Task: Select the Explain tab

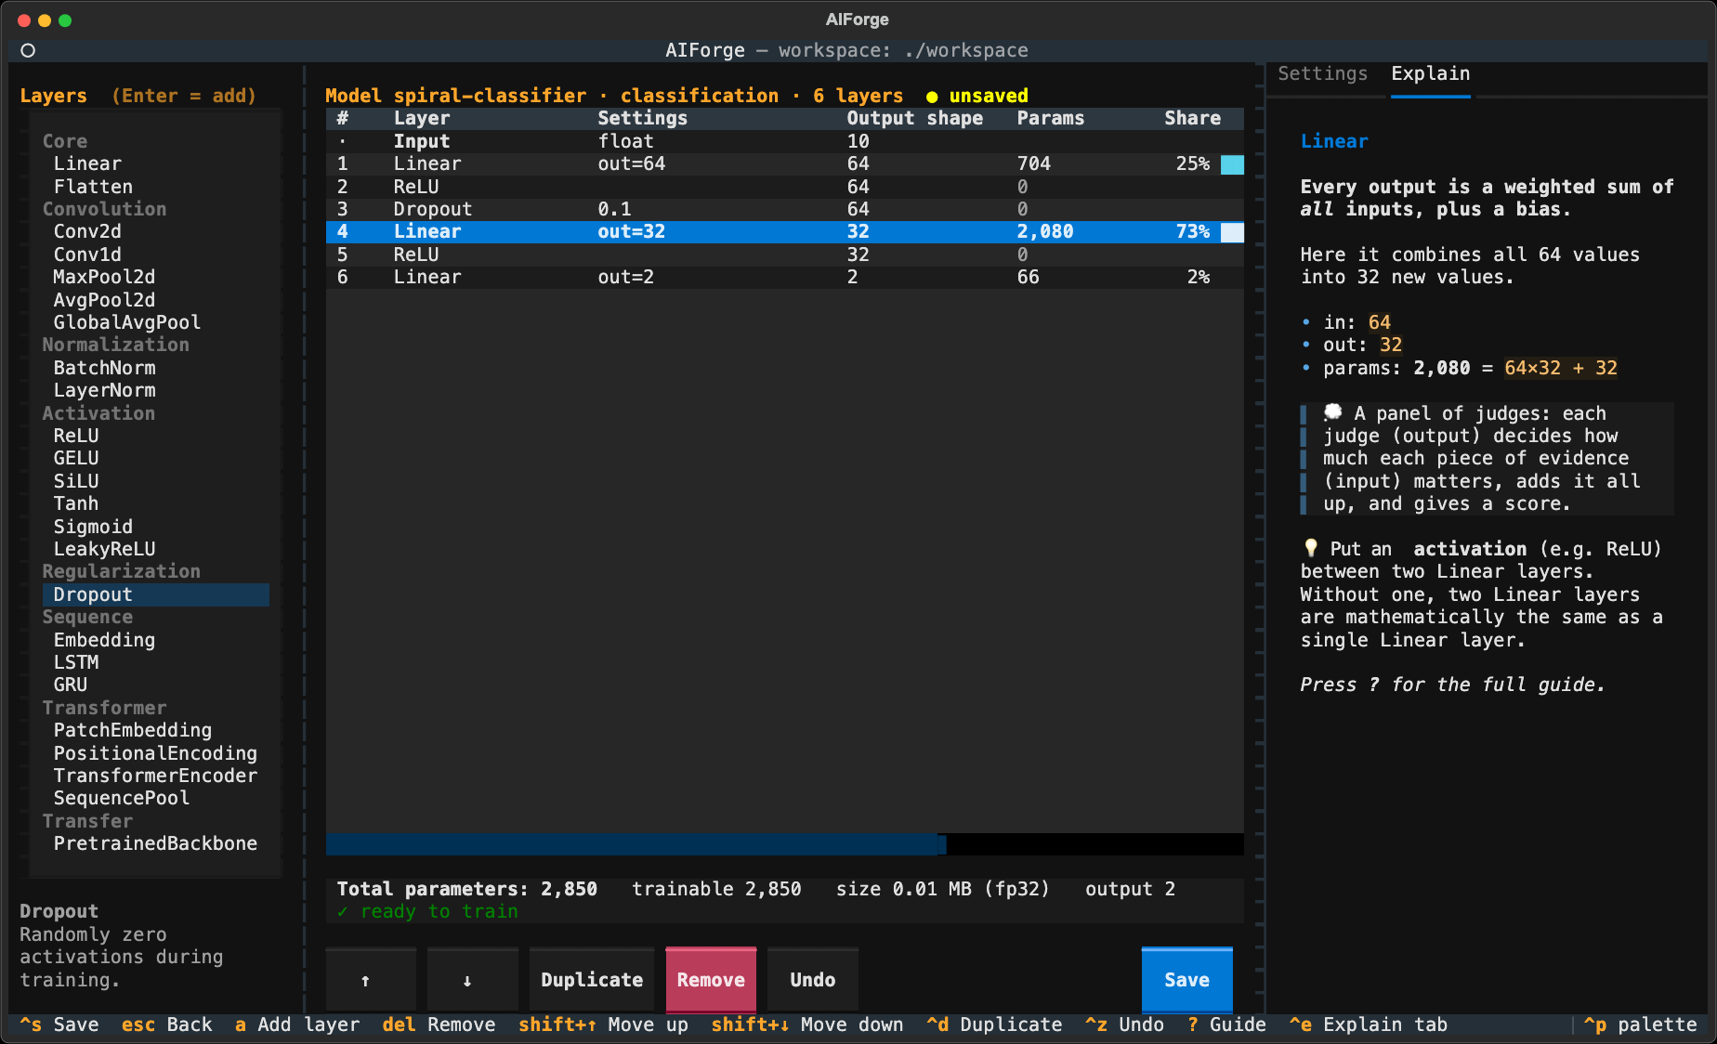Action: pos(1430,73)
